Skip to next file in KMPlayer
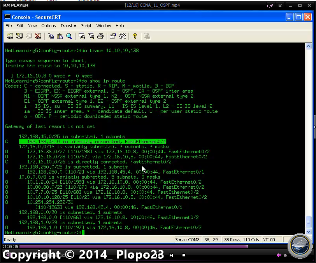Viewport: 316px width, 263px height. tap(171, 255)
